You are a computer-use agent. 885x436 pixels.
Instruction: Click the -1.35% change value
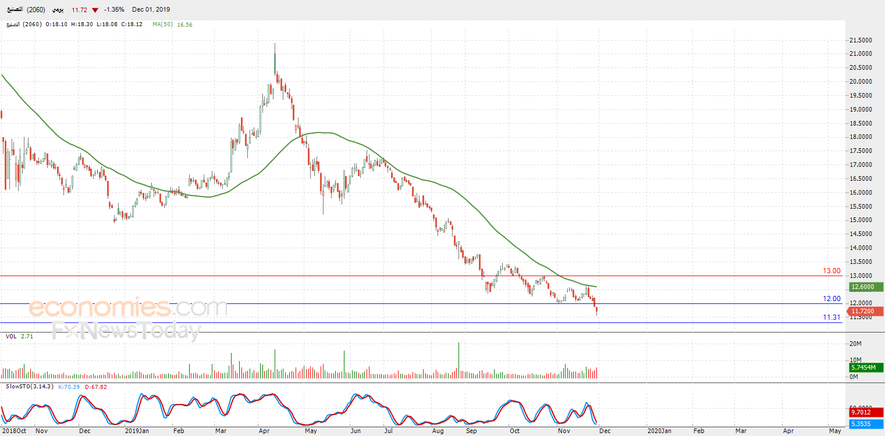(x=113, y=10)
